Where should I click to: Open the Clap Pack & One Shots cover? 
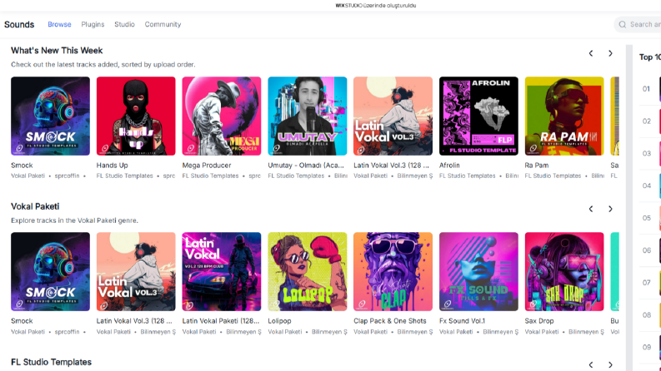393,272
